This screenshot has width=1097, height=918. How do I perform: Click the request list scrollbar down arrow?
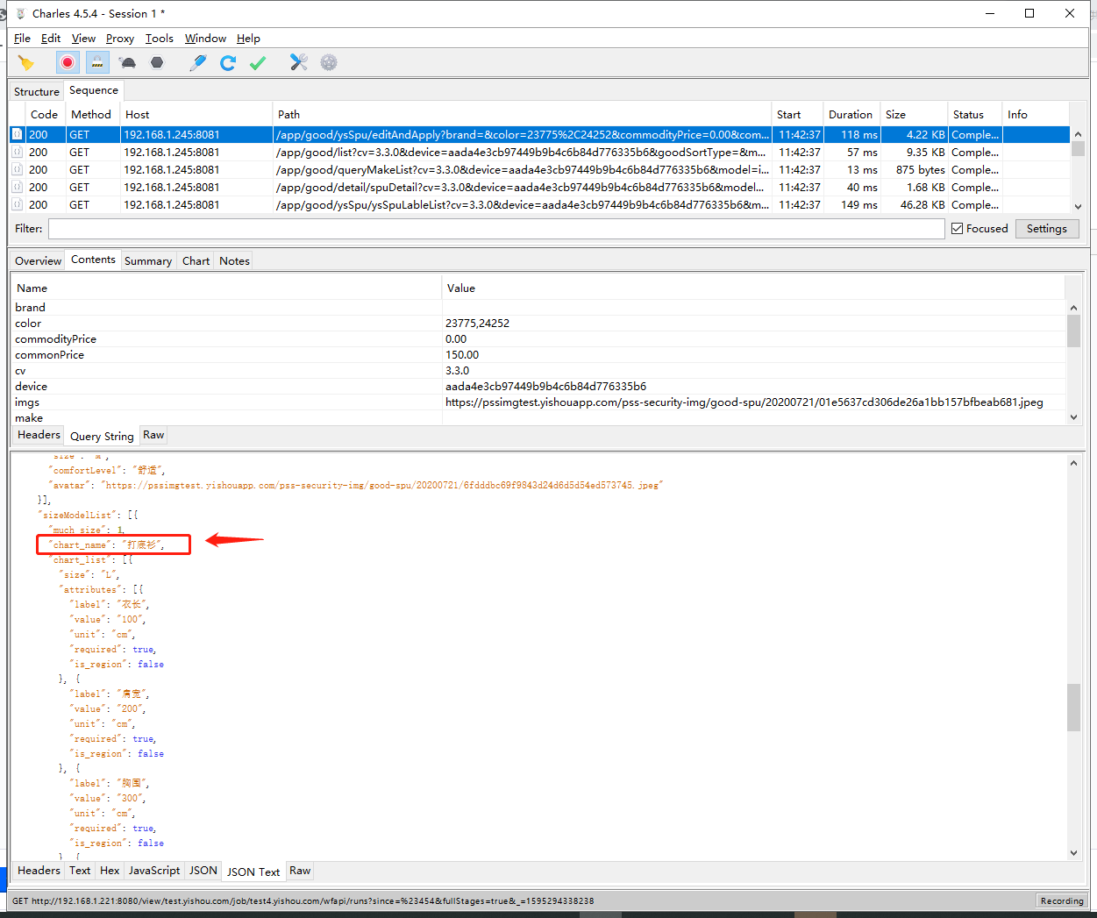tap(1078, 206)
